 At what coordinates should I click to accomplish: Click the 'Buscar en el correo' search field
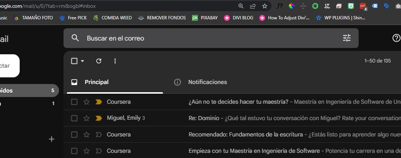(208, 38)
